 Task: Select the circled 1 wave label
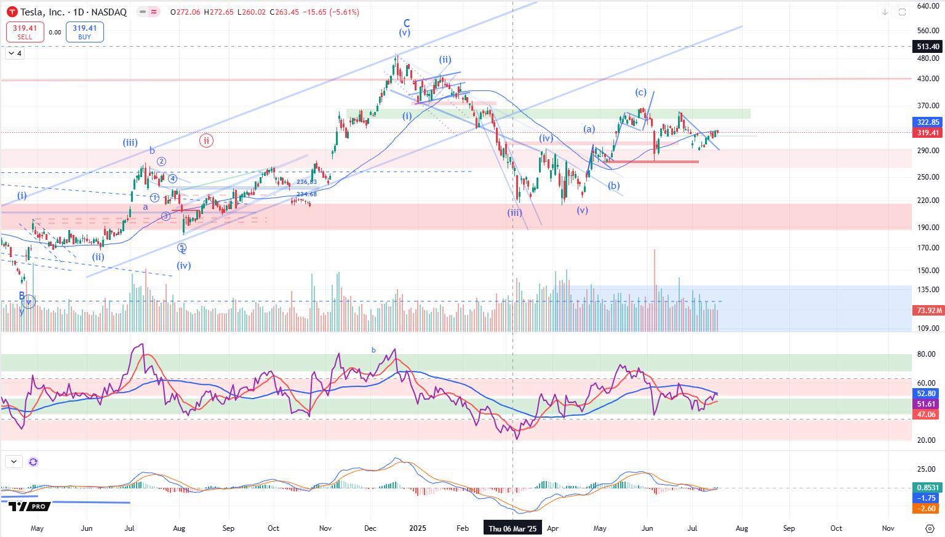click(x=154, y=198)
